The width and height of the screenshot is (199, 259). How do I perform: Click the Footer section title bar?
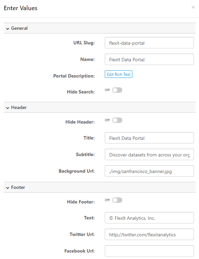[x=100, y=187]
